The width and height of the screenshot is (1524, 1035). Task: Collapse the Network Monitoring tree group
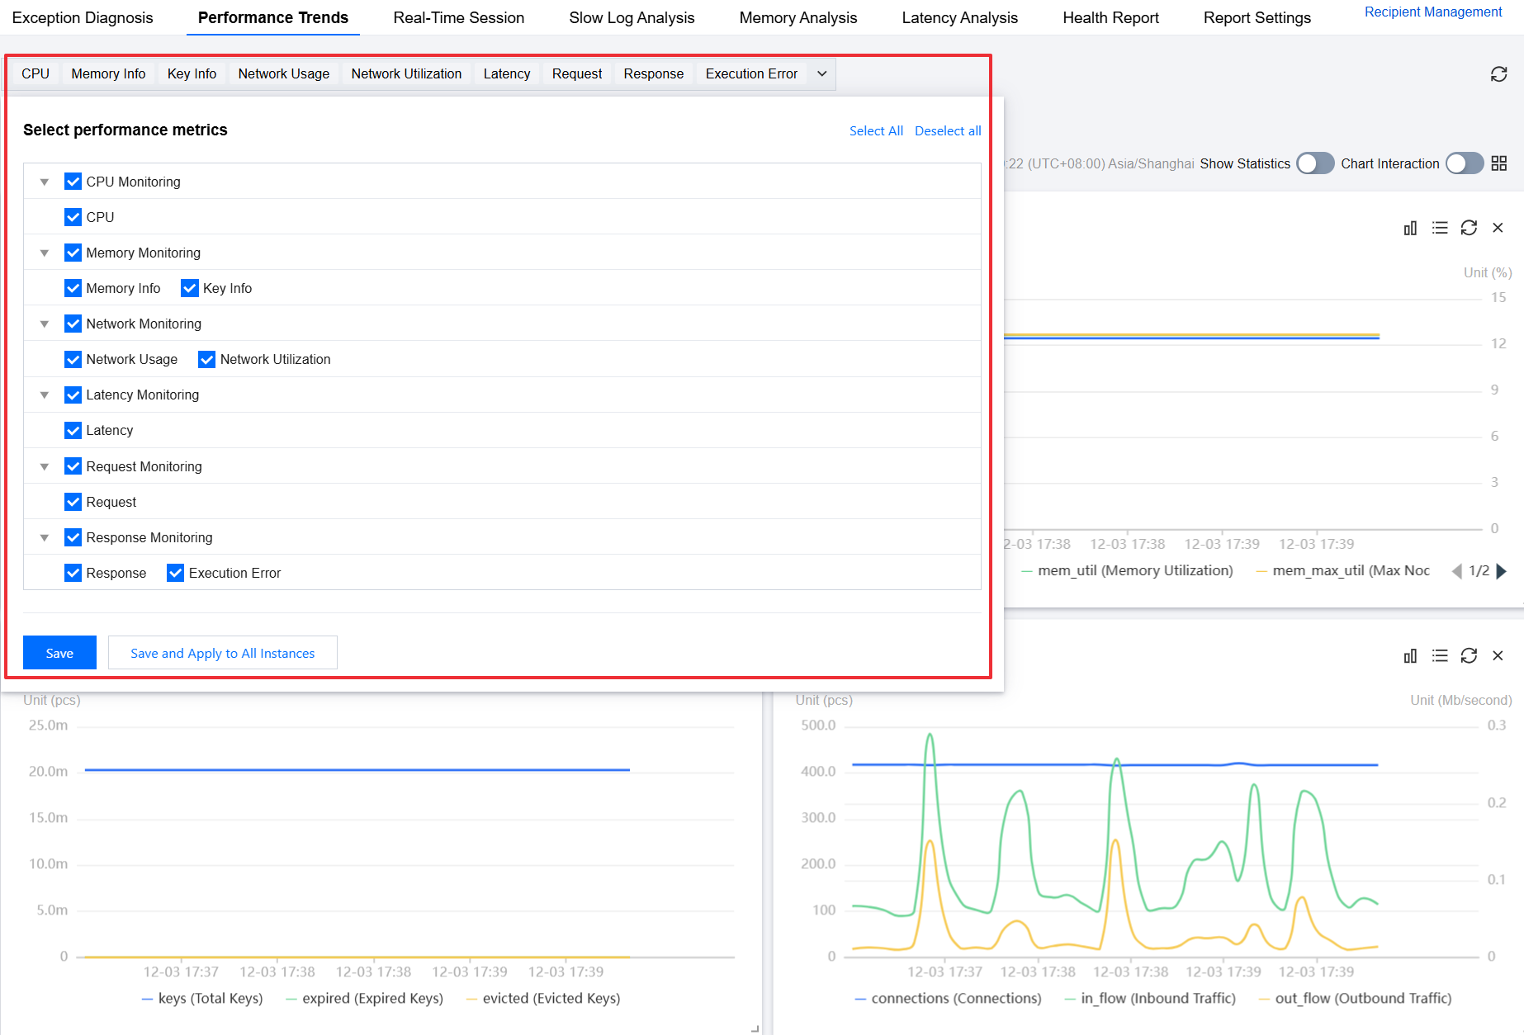45,324
